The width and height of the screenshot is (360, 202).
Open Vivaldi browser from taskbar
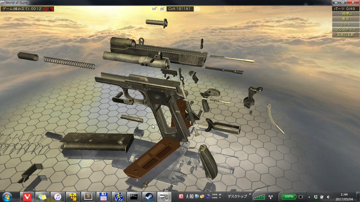pyautogui.click(x=27, y=197)
